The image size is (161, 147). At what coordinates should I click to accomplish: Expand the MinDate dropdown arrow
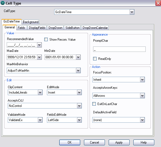(x=78, y=57)
